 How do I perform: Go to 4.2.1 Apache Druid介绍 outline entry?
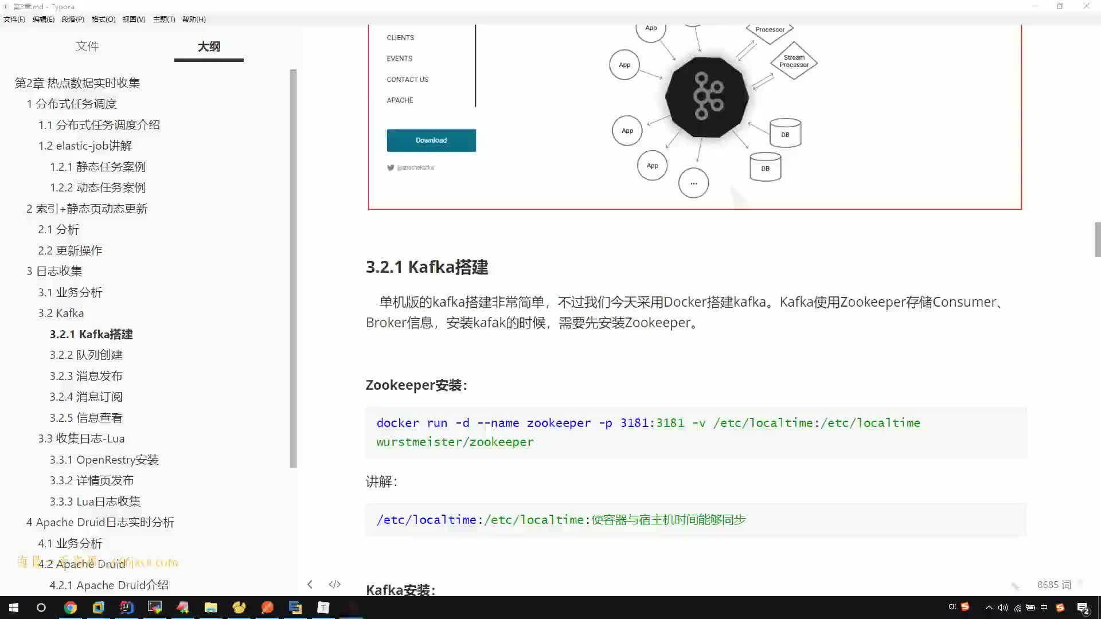click(x=109, y=585)
